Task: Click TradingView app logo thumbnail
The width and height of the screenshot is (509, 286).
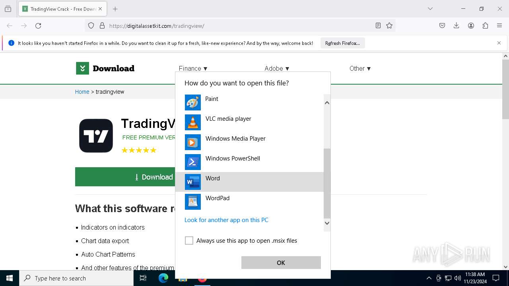Action: tap(96, 136)
